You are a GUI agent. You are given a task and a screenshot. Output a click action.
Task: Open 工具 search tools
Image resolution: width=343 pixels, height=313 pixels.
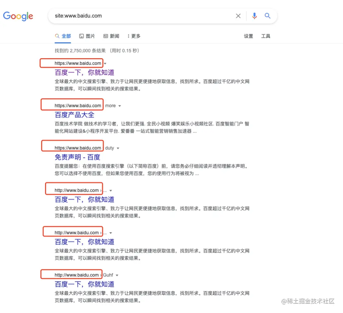(x=266, y=36)
